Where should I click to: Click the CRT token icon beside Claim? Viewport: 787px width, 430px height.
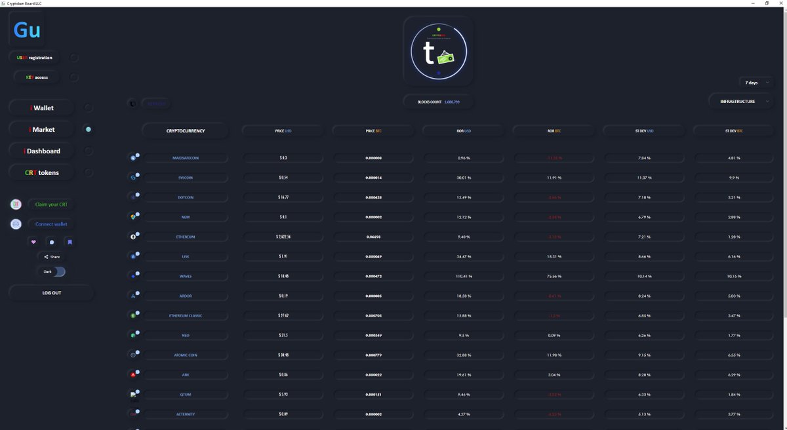coord(16,205)
